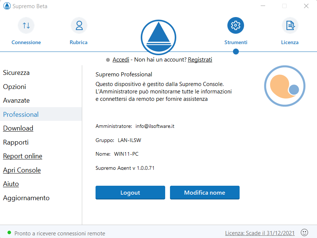Follow the Report online link
317x238 pixels.
pos(23,156)
